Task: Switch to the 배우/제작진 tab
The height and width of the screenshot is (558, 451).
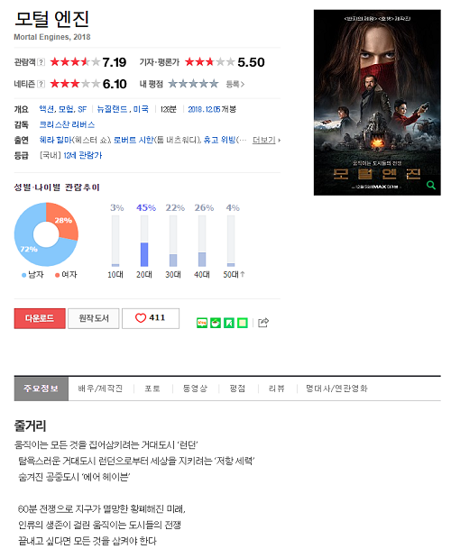Action: point(100,389)
